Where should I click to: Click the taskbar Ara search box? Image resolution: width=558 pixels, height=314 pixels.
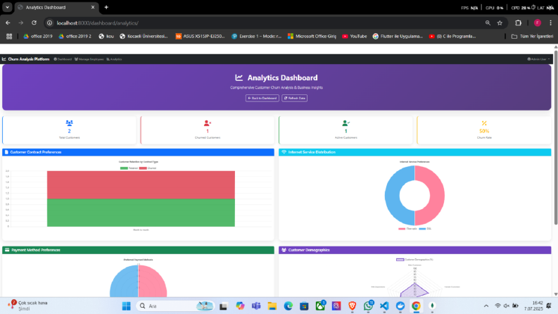pos(175,306)
